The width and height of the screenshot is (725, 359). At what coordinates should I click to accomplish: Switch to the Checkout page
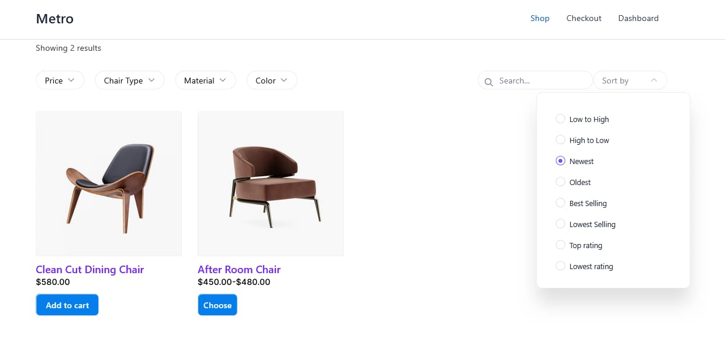tap(584, 18)
